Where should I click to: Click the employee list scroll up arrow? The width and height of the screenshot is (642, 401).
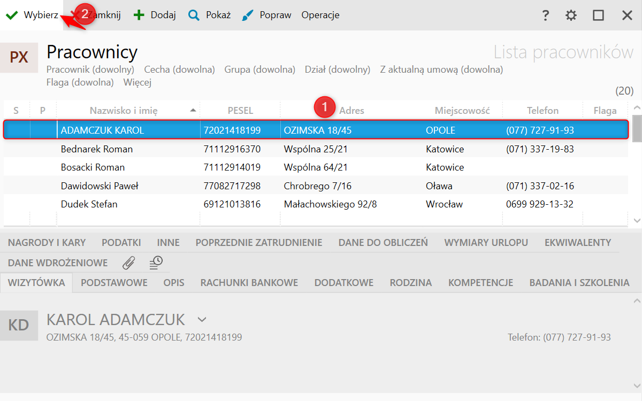[637, 107]
